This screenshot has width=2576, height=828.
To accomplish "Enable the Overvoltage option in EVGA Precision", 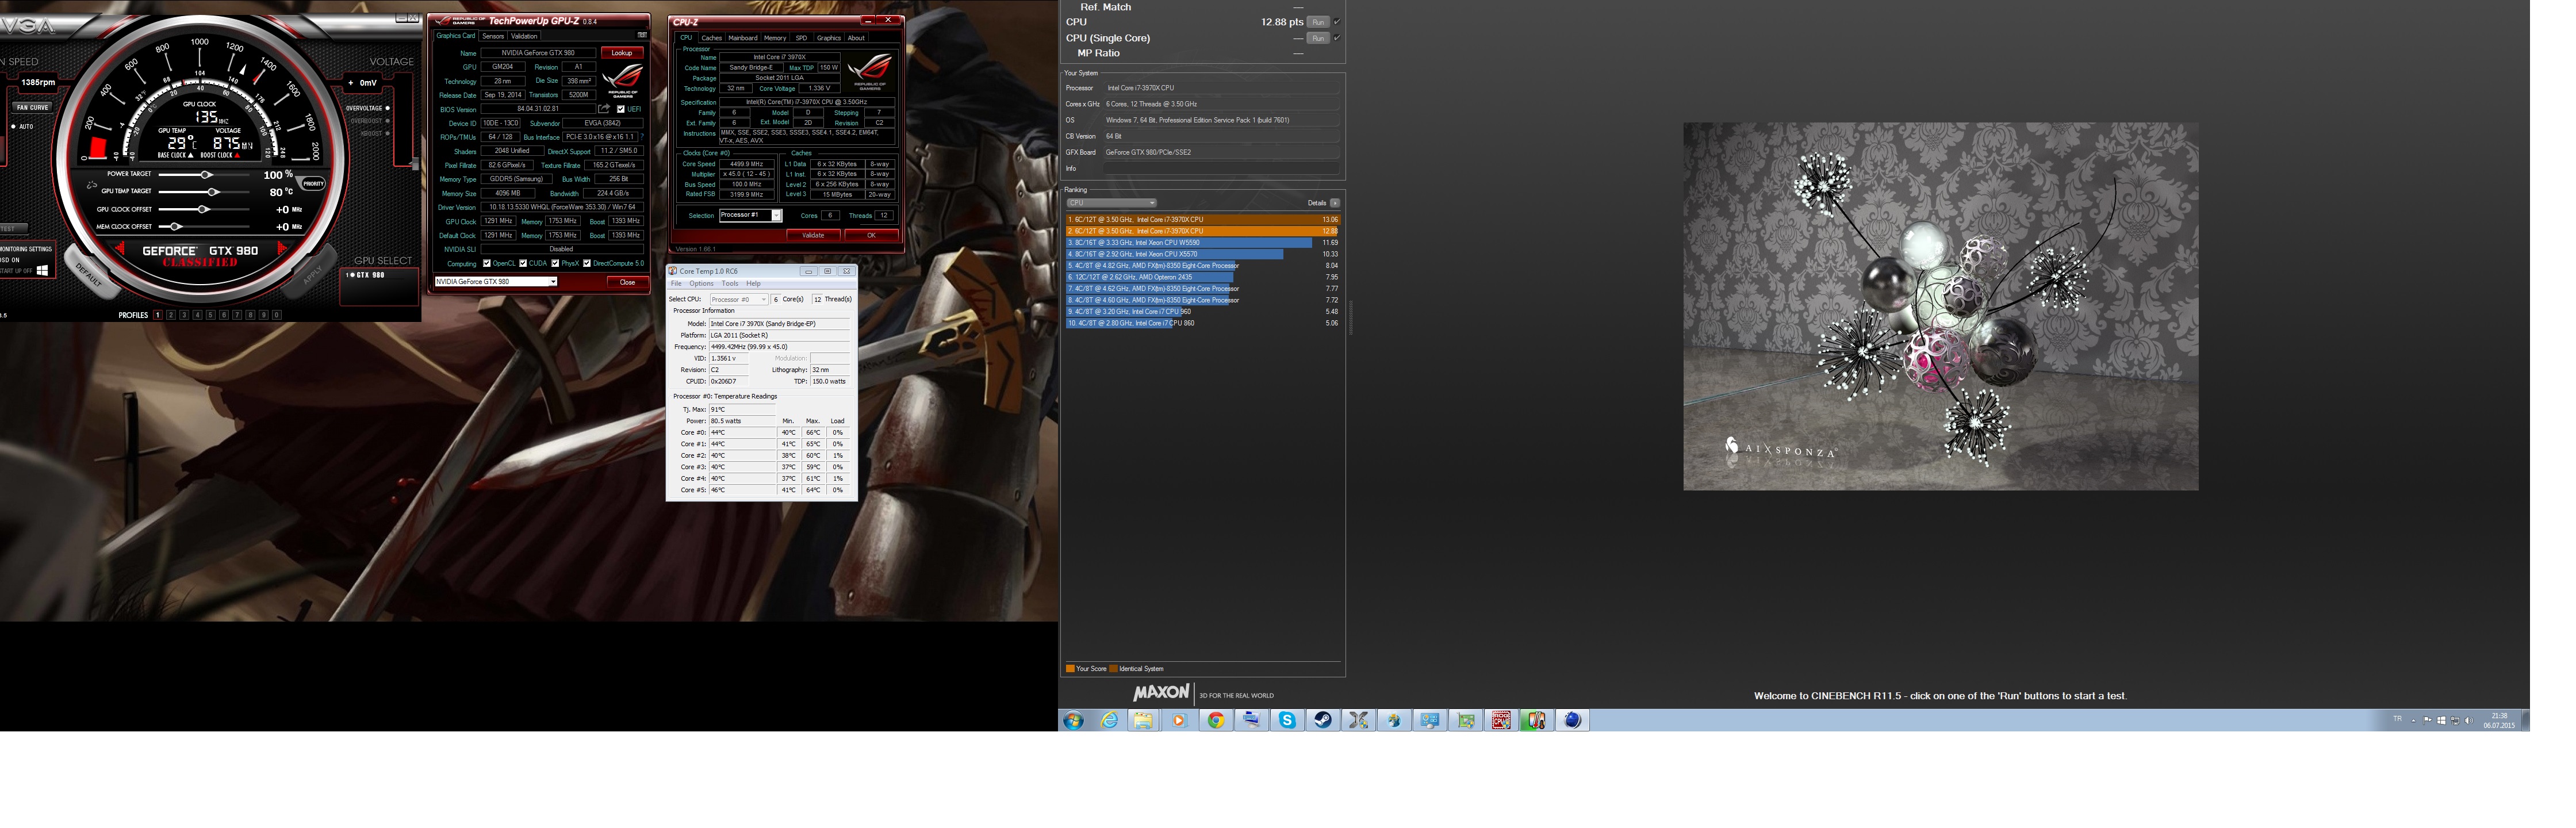I will [x=387, y=108].
